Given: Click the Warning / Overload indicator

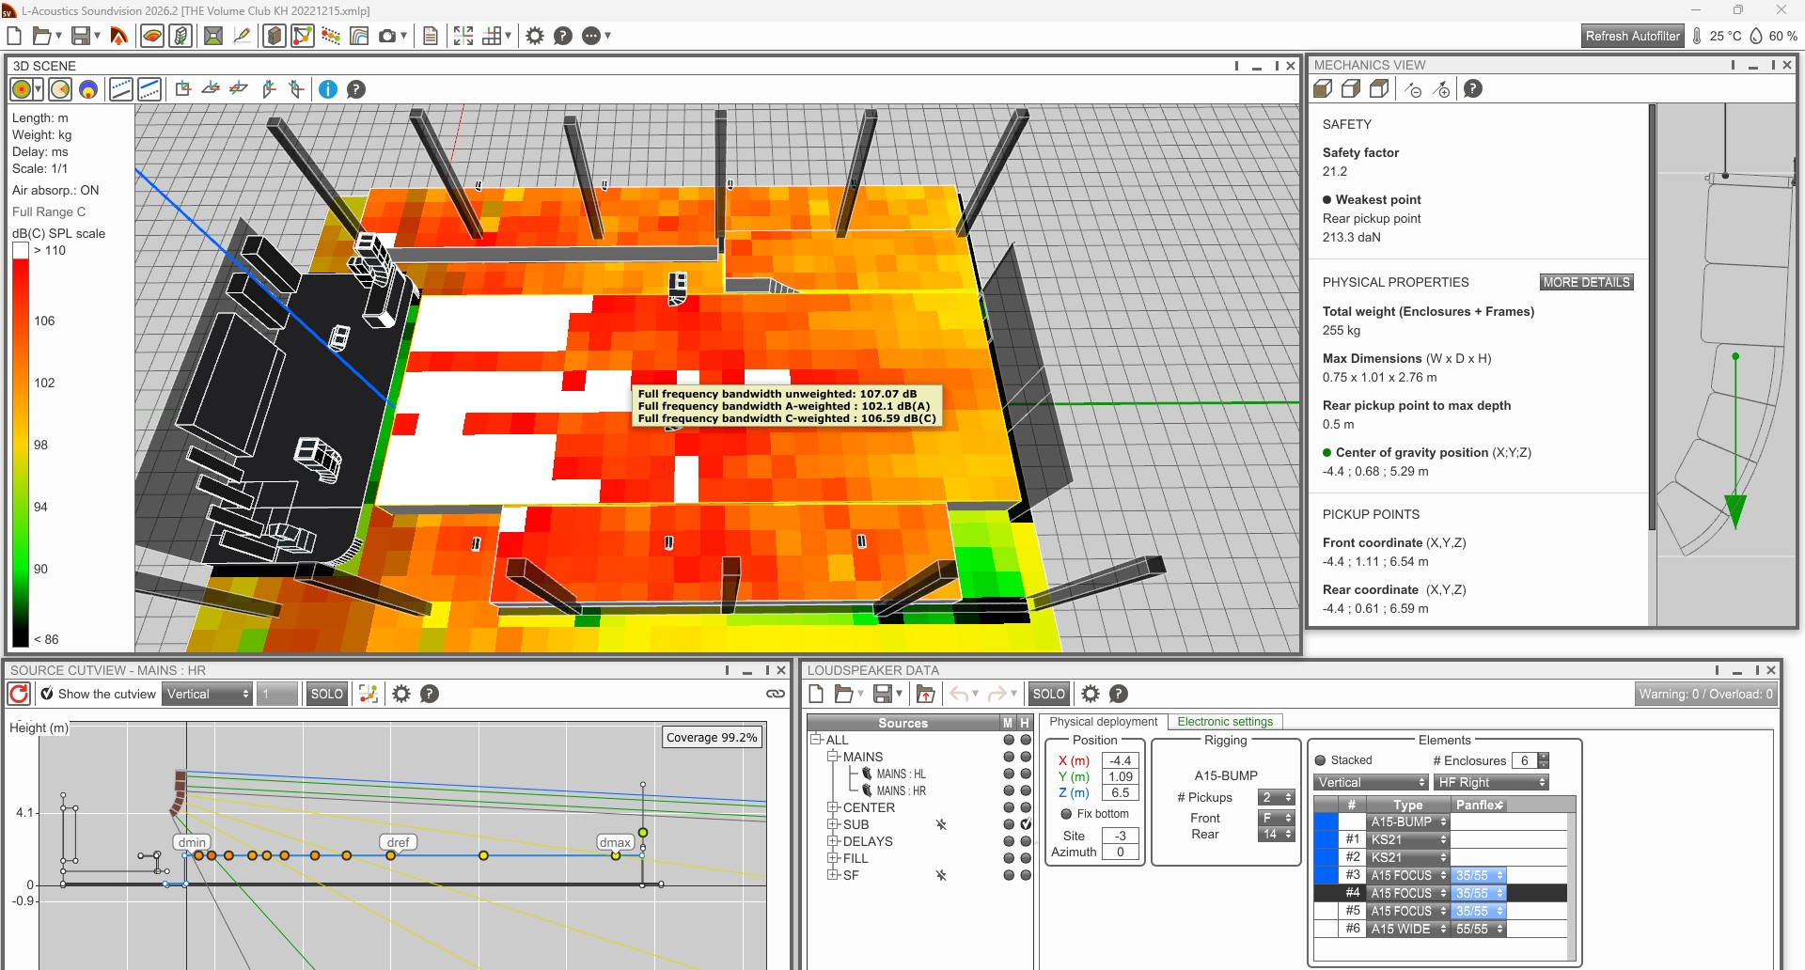Looking at the screenshot, I should tap(1705, 694).
